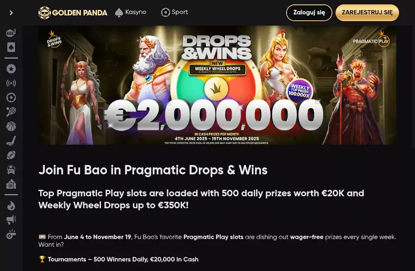
Task: Select the tennis racket sidebar icon
Action: (x=11, y=112)
